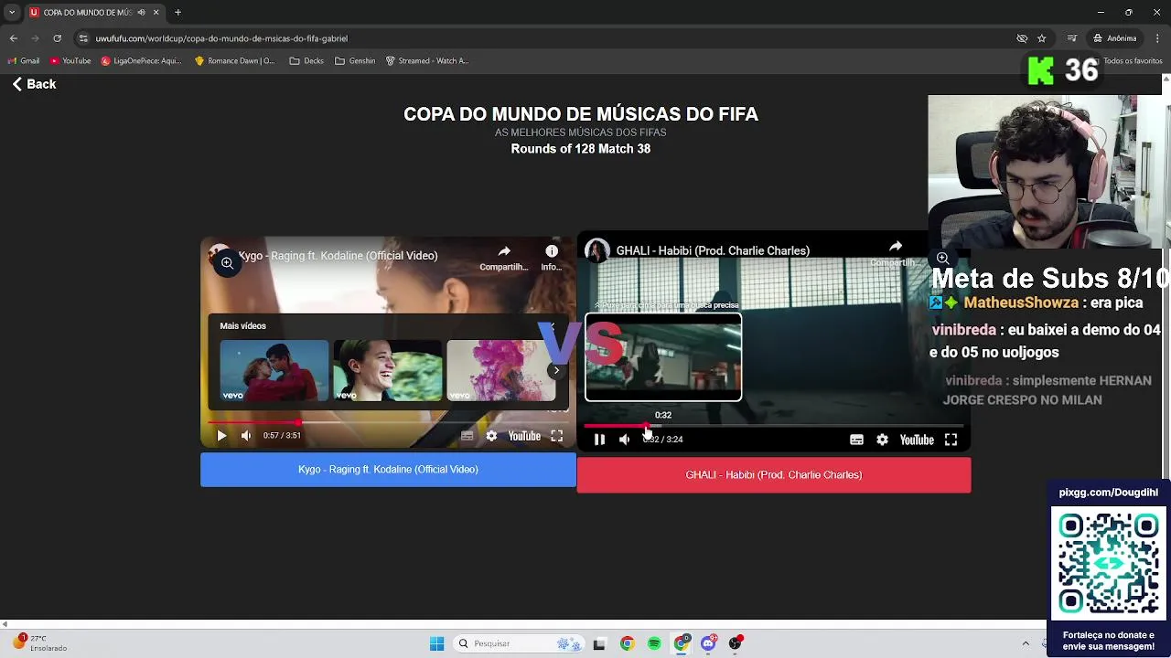The image size is (1171, 658).
Task: Open Windows Start menu
Action: pos(436,644)
